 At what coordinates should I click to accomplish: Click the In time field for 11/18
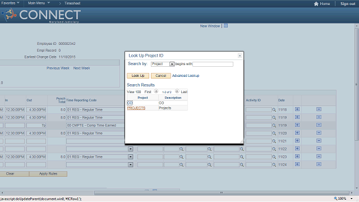tap(15, 110)
